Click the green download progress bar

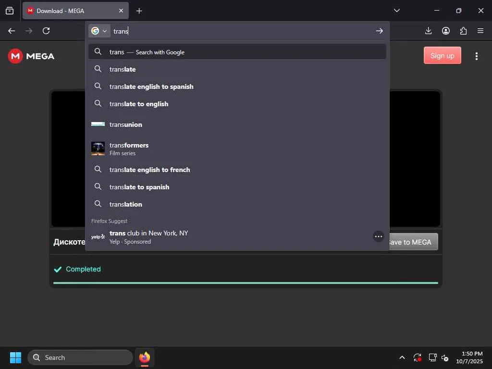click(246, 283)
